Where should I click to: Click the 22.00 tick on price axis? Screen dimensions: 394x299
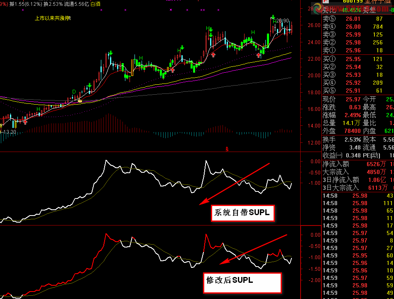click(x=314, y=59)
